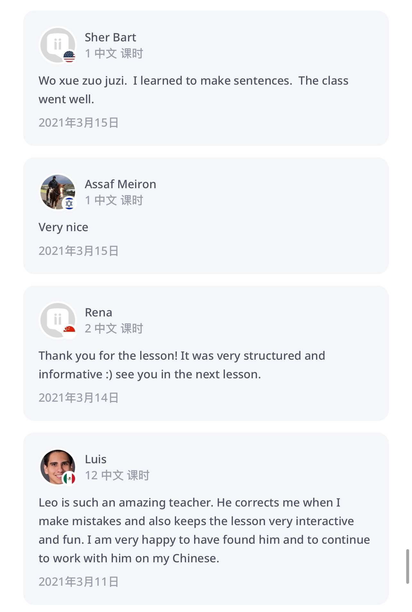Open Rena's profile name link
412x612 pixels.
coord(99,313)
